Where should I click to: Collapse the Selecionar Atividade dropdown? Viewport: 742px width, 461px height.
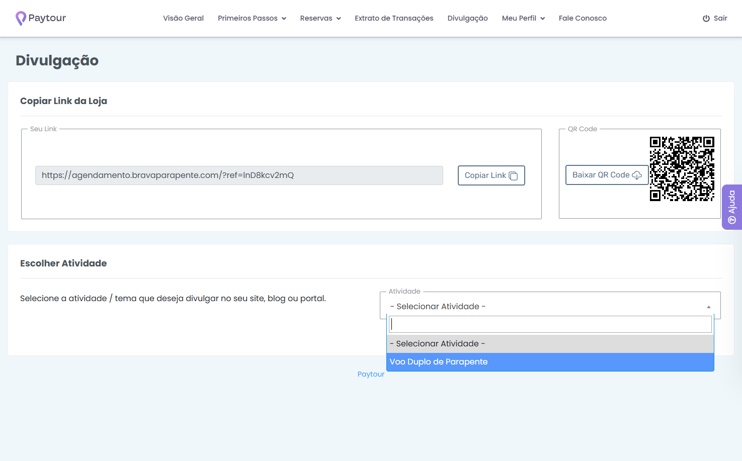click(x=550, y=306)
